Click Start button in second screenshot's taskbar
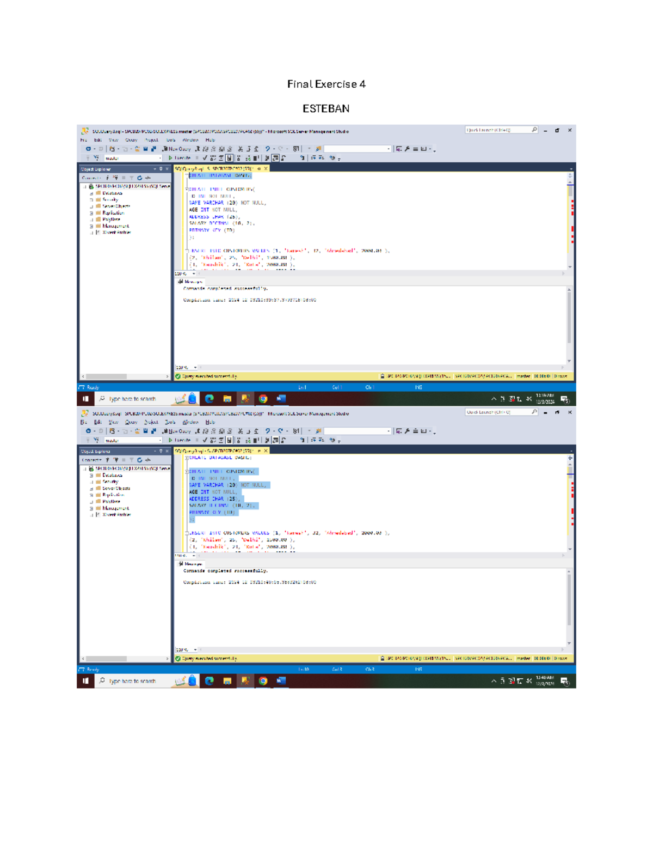 click(85, 681)
